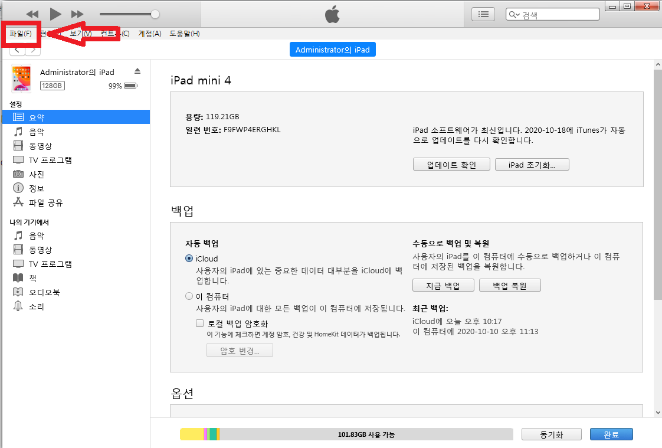
Task: Click the 완료 done button
Action: point(611,434)
